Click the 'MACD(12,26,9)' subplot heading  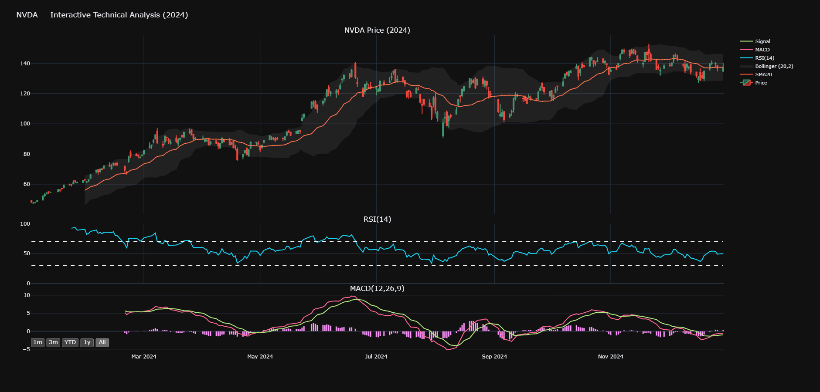pyautogui.click(x=377, y=288)
